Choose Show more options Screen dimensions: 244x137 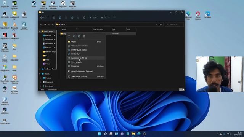pos(86,76)
